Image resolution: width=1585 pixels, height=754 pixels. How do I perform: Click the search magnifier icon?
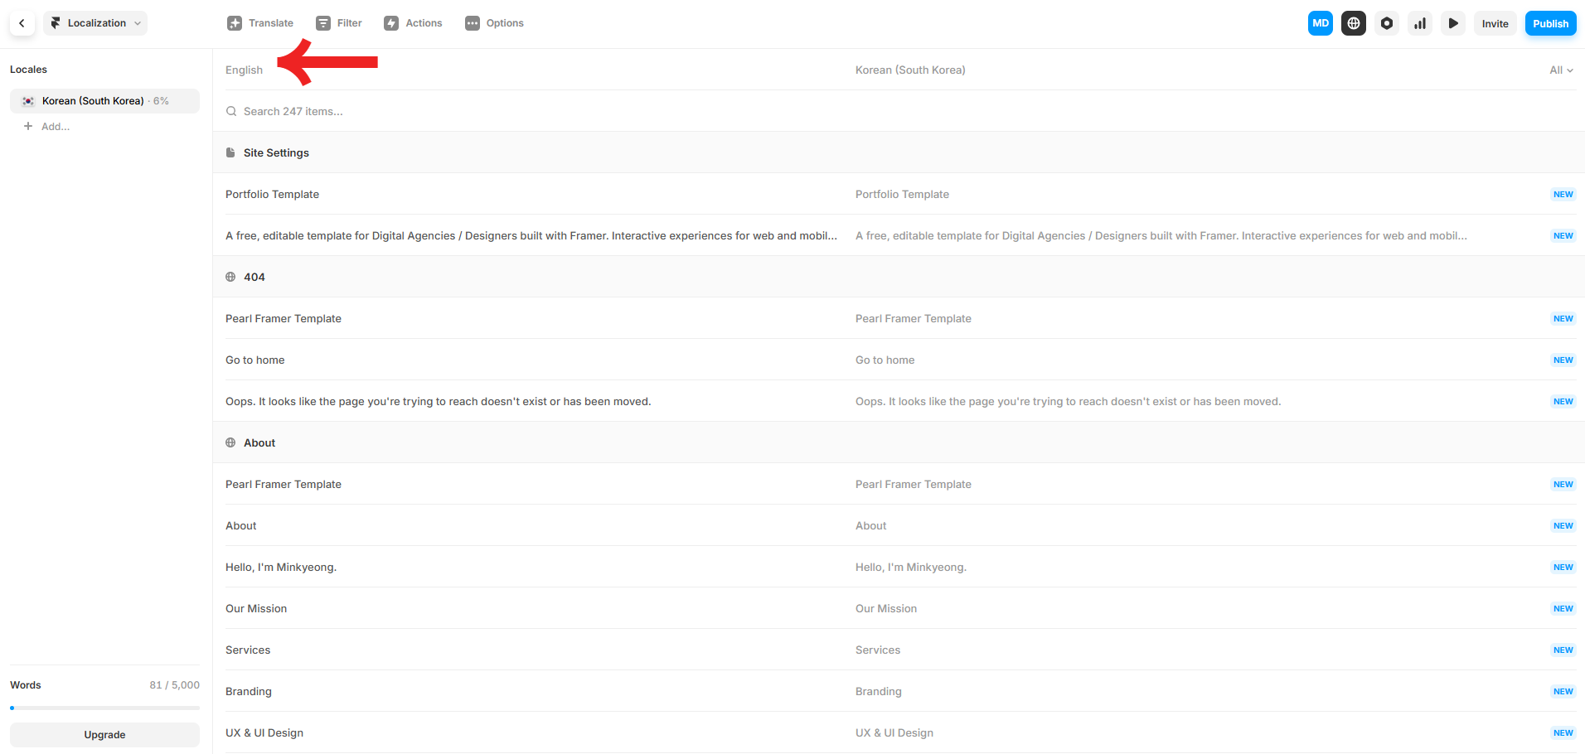(x=231, y=111)
